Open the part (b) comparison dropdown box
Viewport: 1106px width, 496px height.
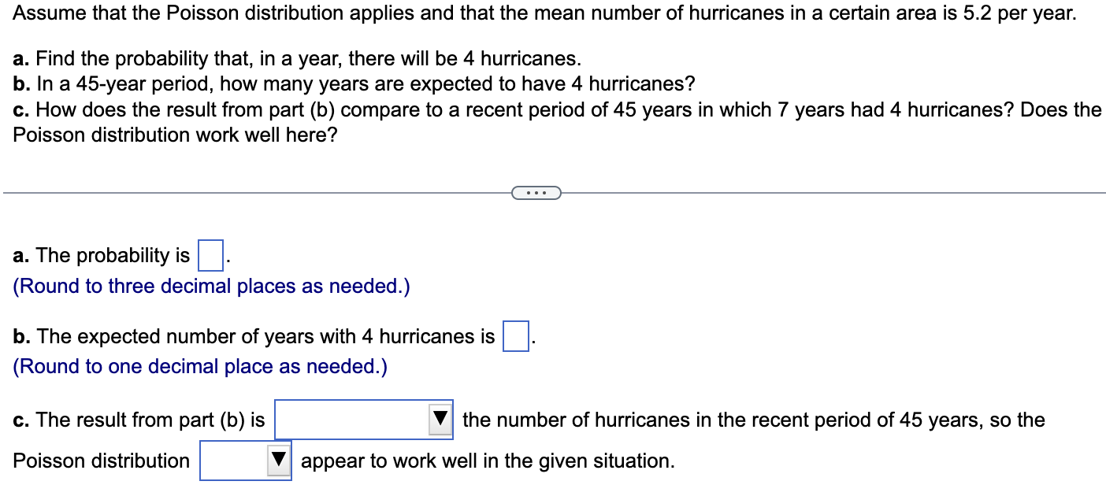(x=364, y=420)
